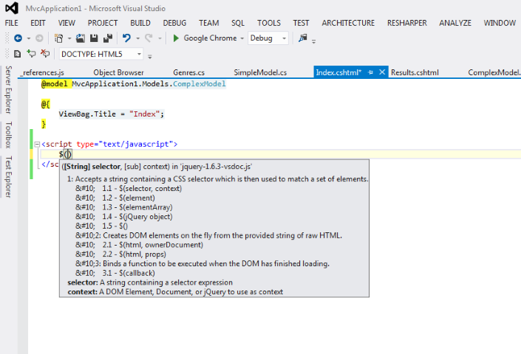This screenshot has width=521, height=354.
Task: Click the Save All icon
Action: tap(108, 38)
